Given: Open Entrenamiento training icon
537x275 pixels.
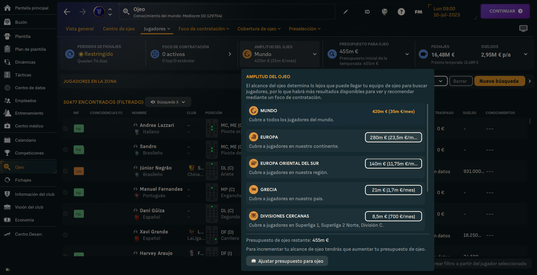Looking at the screenshot, I should tap(8, 113).
